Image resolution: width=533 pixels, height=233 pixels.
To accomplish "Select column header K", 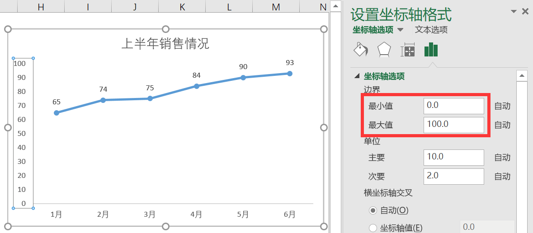I will point(182,6).
